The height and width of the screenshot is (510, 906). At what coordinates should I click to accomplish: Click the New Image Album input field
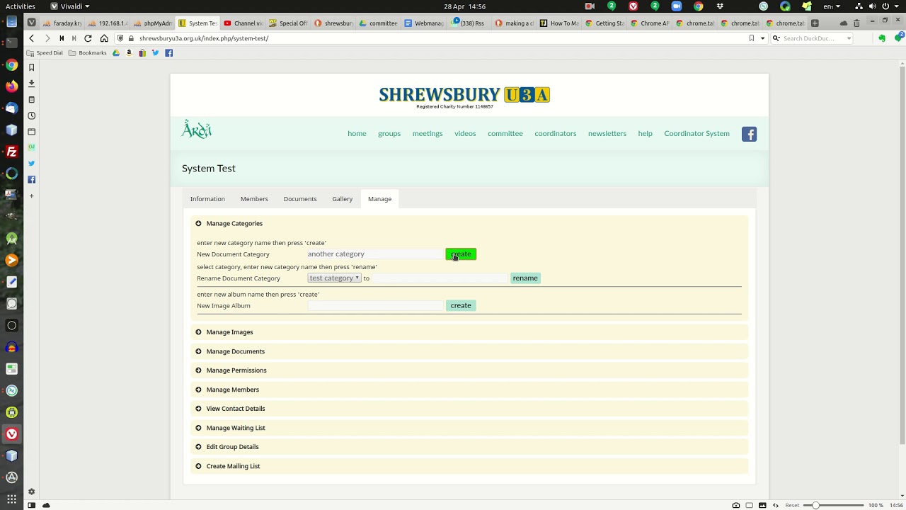click(x=375, y=305)
